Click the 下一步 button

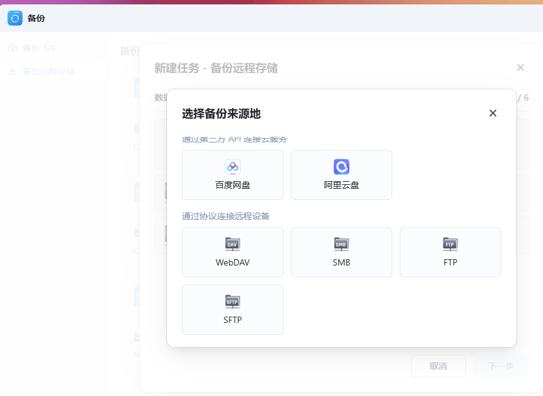click(500, 366)
